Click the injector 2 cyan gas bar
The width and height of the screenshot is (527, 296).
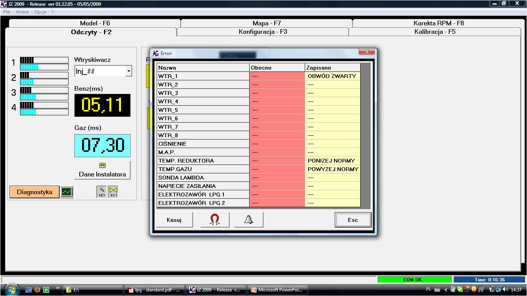point(44,82)
